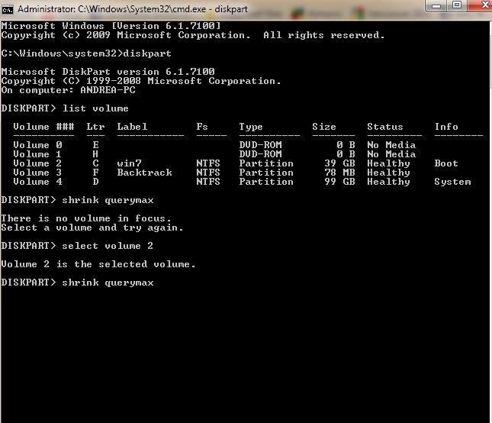Viewport: 492px width, 423px height.
Task: Click the 'Boot' info cell
Action: (446, 163)
